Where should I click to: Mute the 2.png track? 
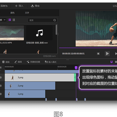click(x=1, y=86)
